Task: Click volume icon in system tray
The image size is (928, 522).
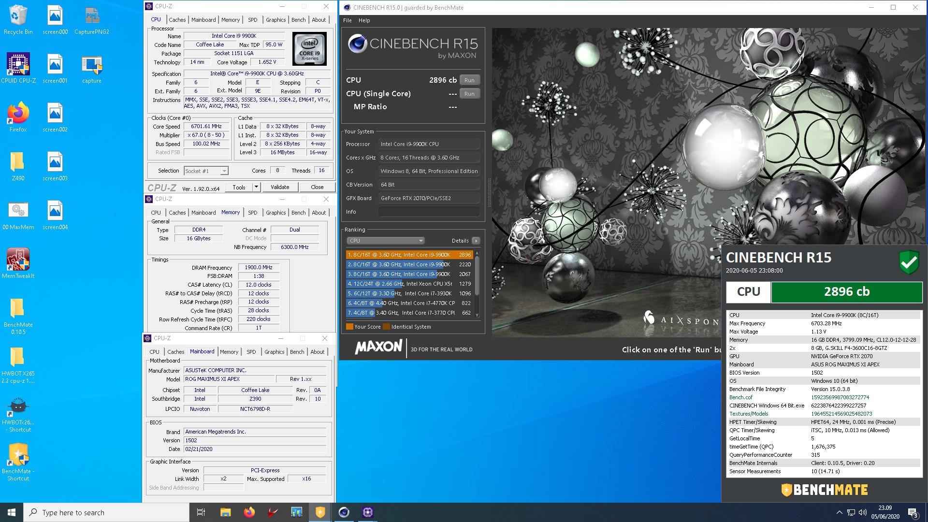Action: click(x=863, y=512)
